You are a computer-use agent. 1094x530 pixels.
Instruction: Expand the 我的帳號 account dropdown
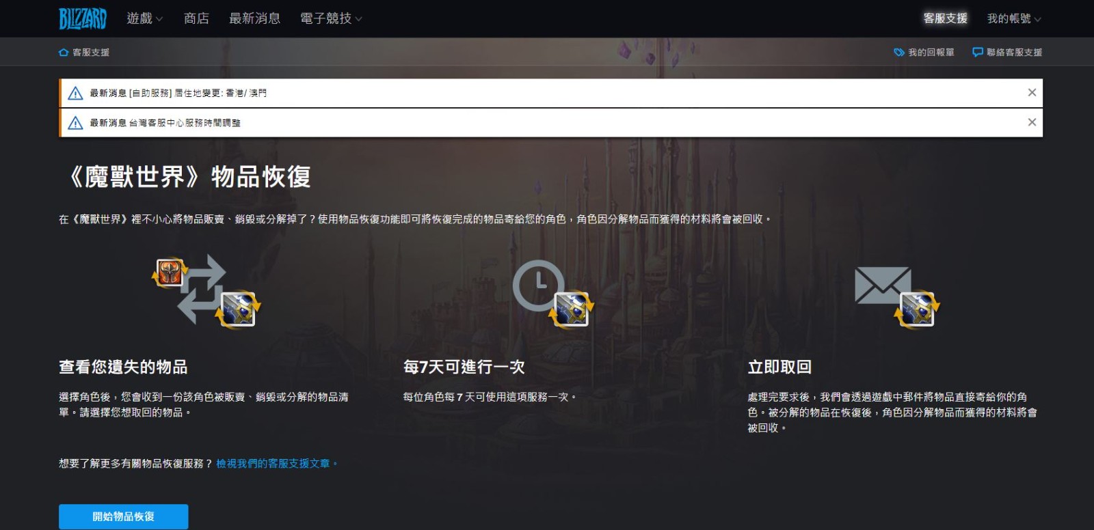(1014, 18)
